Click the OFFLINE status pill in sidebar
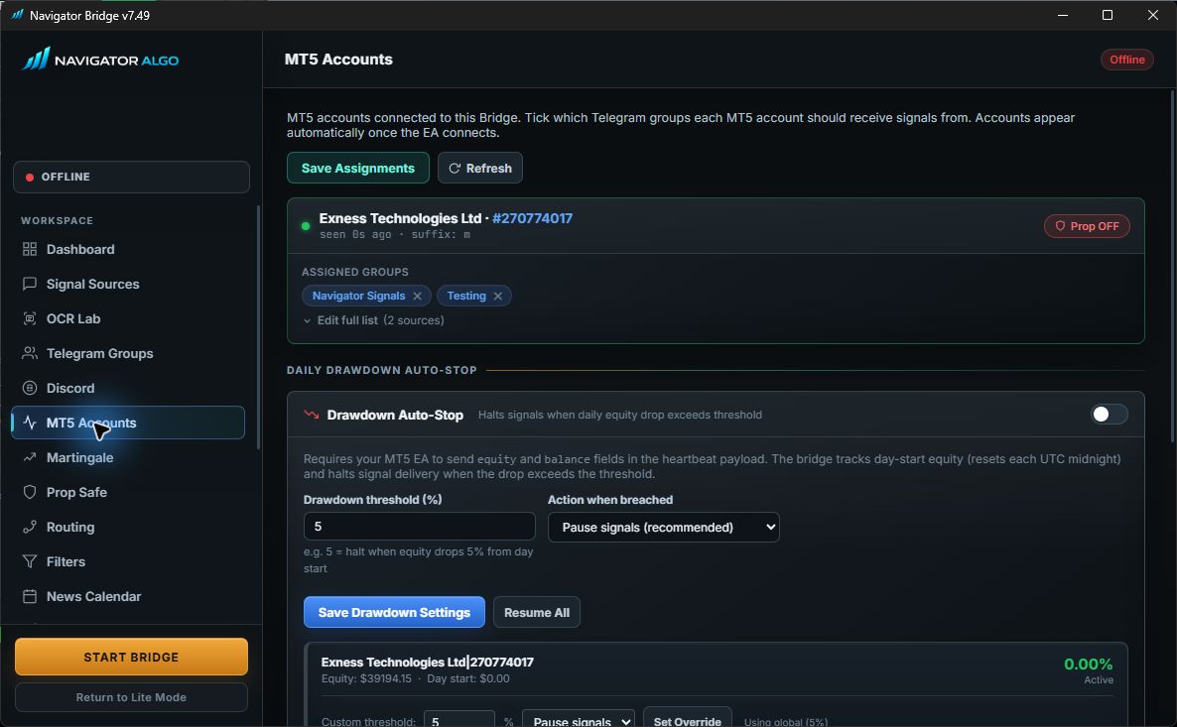Image resolution: width=1177 pixels, height=727 pixels. point(131,177)
